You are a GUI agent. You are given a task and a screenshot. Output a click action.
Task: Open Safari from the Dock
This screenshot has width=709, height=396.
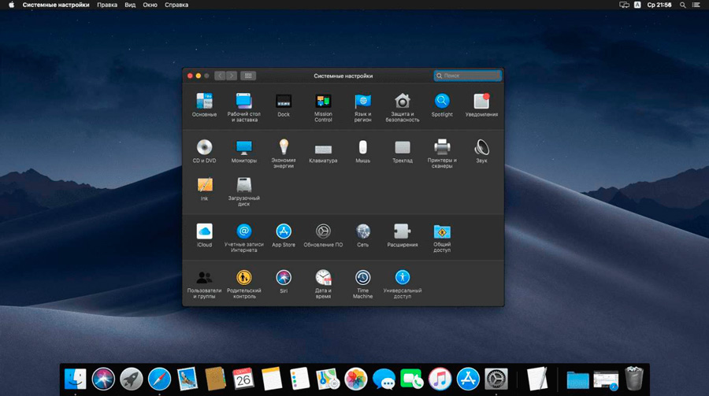click(x=159, y=379)
